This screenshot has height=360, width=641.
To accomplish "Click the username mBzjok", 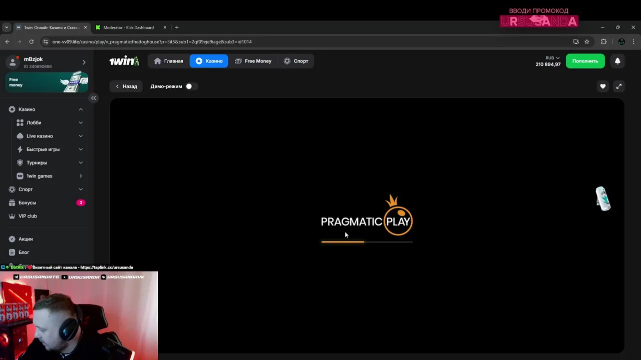I will click(34, 59).
